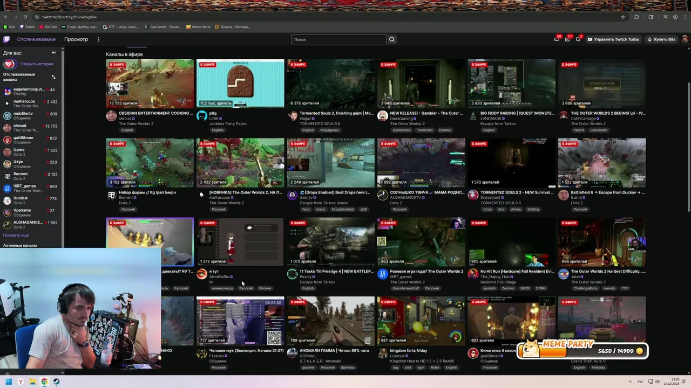
Task: Click the DropsEnabled tag under Axel_tv
Action: click(343, 209)
